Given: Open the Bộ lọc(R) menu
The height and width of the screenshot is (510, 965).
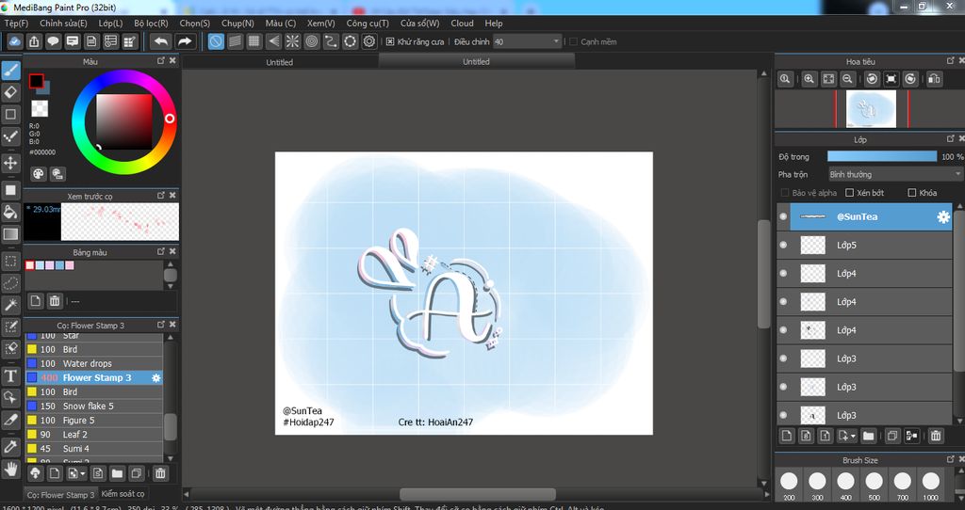Looking at the screenshot, I should pos(151,24).
